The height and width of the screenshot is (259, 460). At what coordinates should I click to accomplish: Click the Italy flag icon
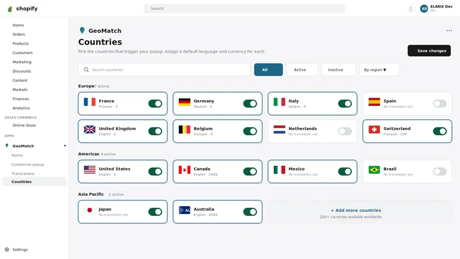point(279,102)
